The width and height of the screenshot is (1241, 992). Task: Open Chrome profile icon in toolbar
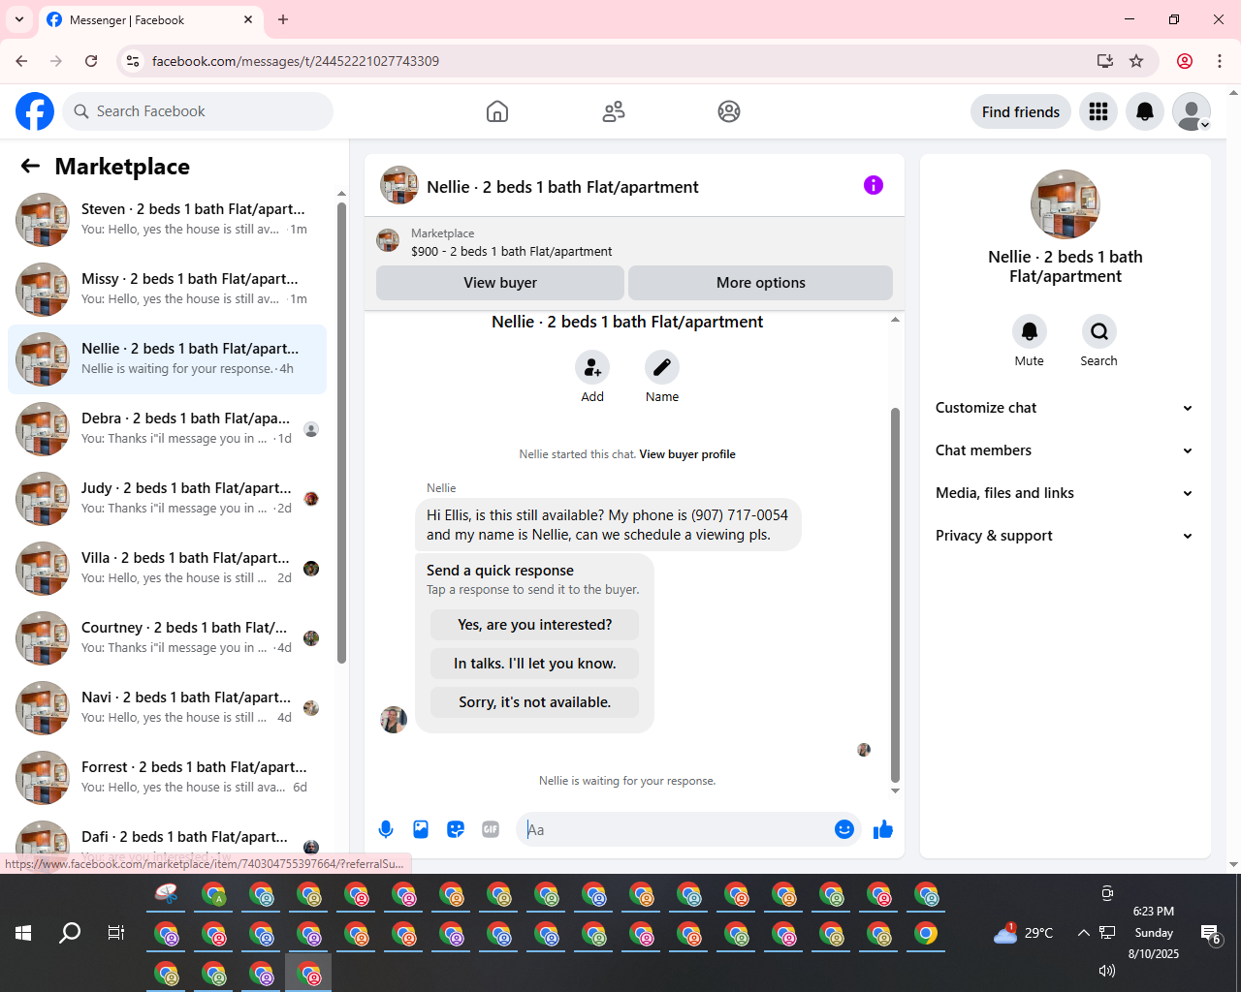pos(1185,61)
